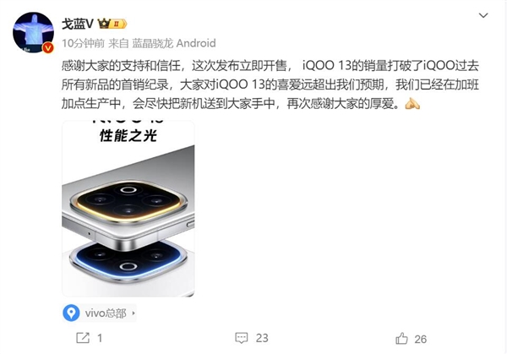507x354 pixels.
Task: Expand the arrow beside vivo总部
Action: point(134,313)
